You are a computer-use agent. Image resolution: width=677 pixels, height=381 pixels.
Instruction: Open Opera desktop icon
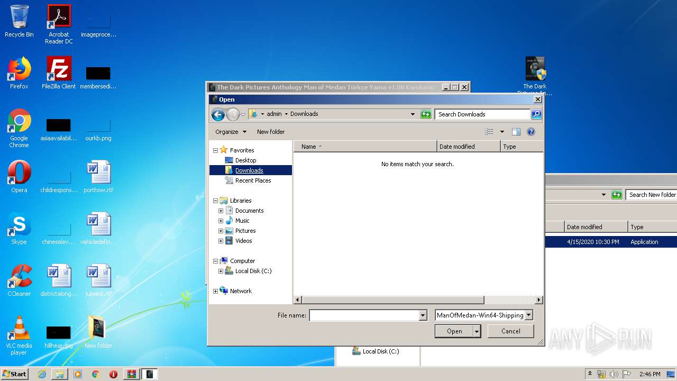click(19, 177)
